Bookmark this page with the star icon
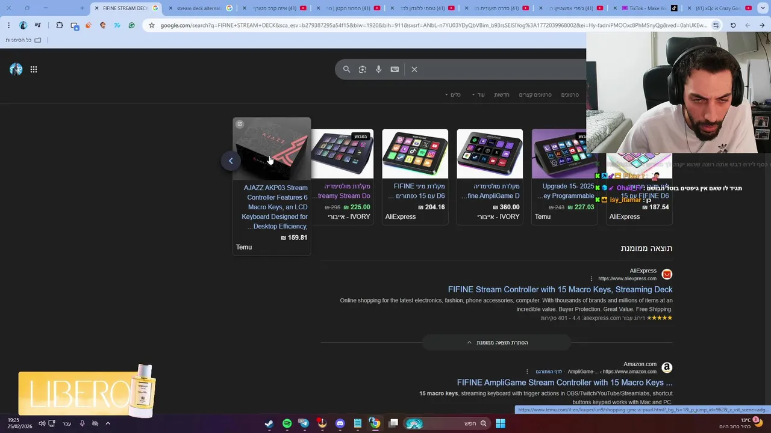771x433 pixels. 152,25
